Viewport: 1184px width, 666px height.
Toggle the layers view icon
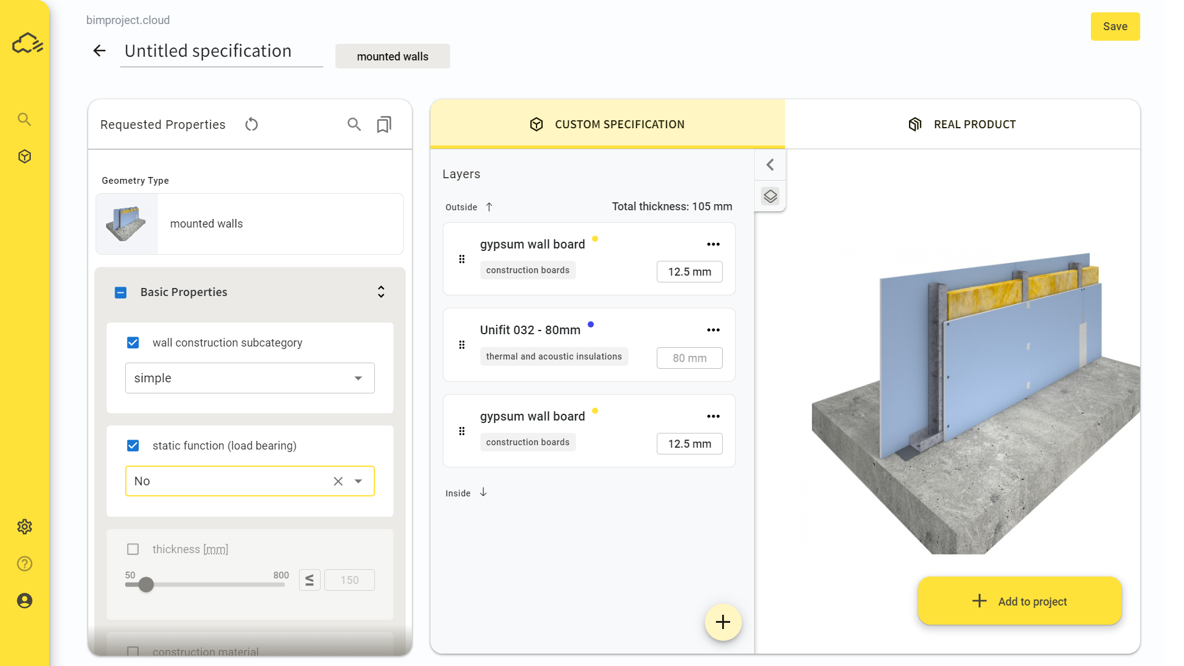770,196
